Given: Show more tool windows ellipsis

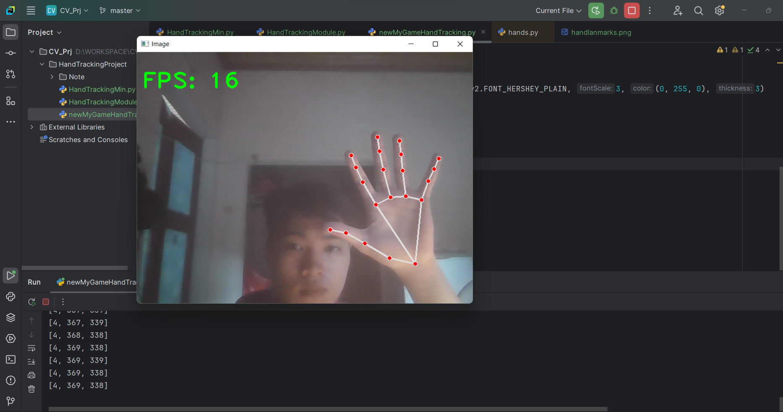Looking at the screenshot, I should pyautogui.click(x=11, y=122).
